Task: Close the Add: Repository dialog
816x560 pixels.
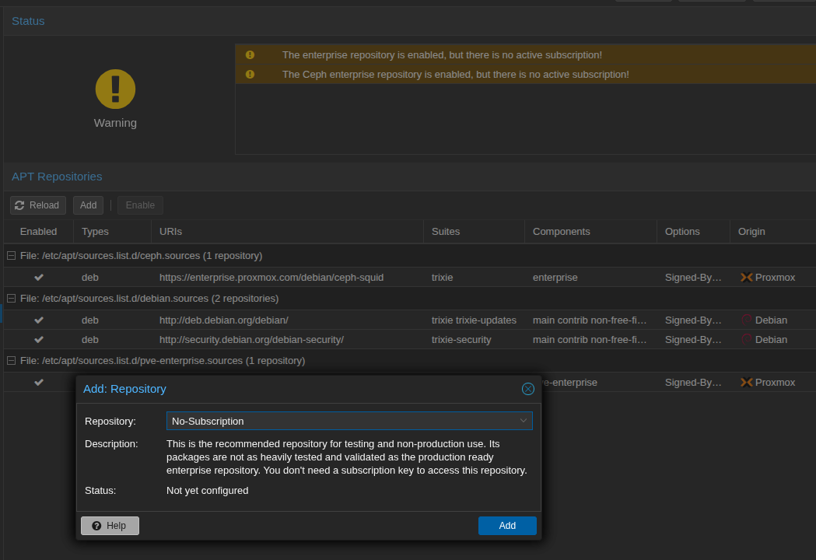Action: coord(527,389)
